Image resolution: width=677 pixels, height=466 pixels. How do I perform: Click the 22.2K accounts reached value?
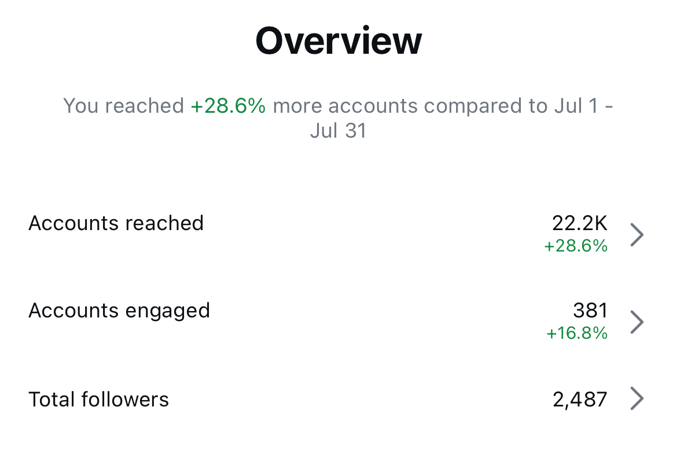[579, 223]
